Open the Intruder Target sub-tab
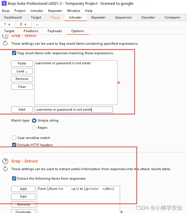The height and width of the screenshot is (213, 187). [9, 31]
